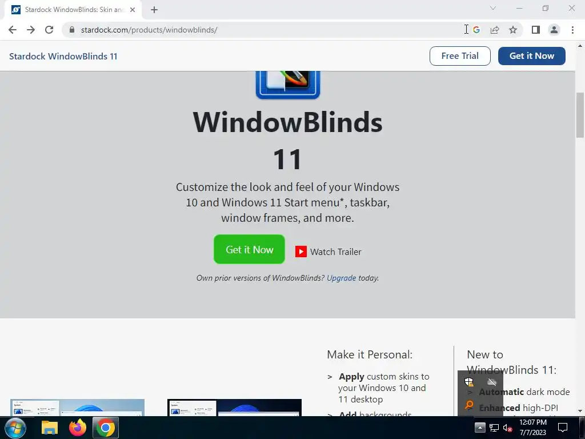Image resolution: width=585 pixels, height=439 pixels.
Task: Bookmark this page with star
Action: coord(513,30)
